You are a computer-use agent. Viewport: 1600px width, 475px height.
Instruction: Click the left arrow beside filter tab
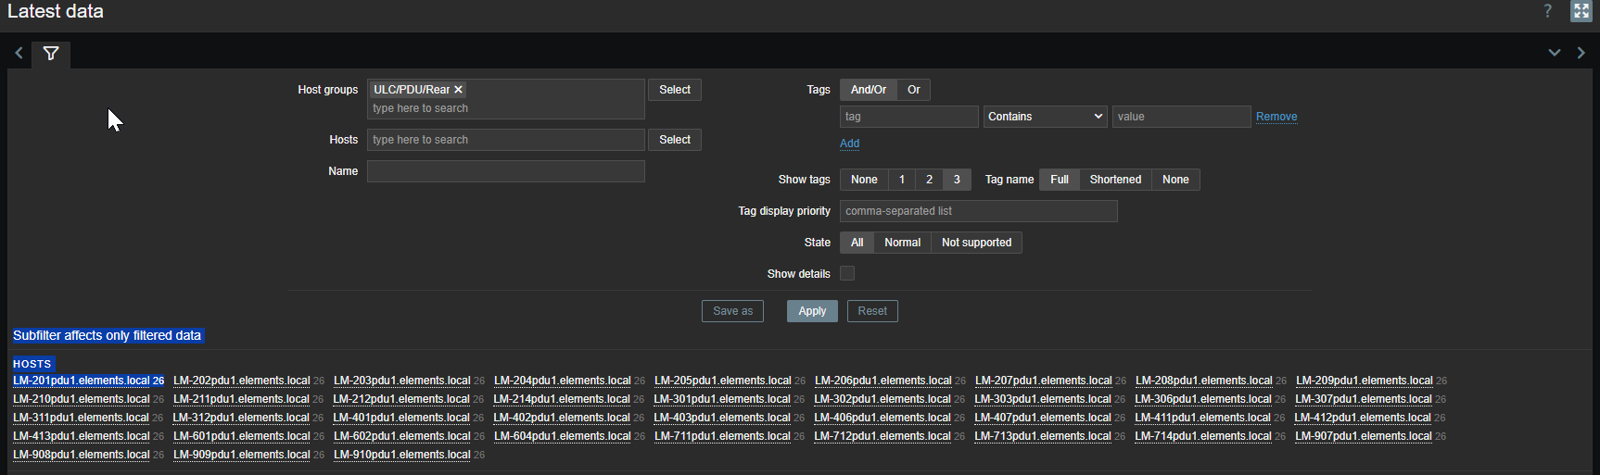19,54
